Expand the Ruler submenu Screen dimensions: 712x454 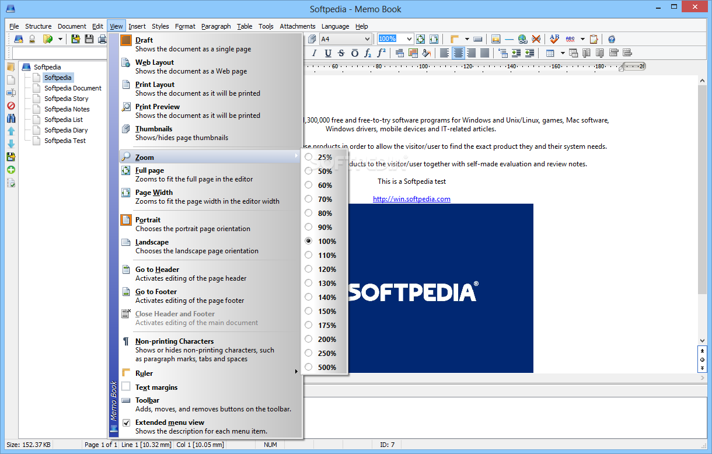[x=210, y=373]
